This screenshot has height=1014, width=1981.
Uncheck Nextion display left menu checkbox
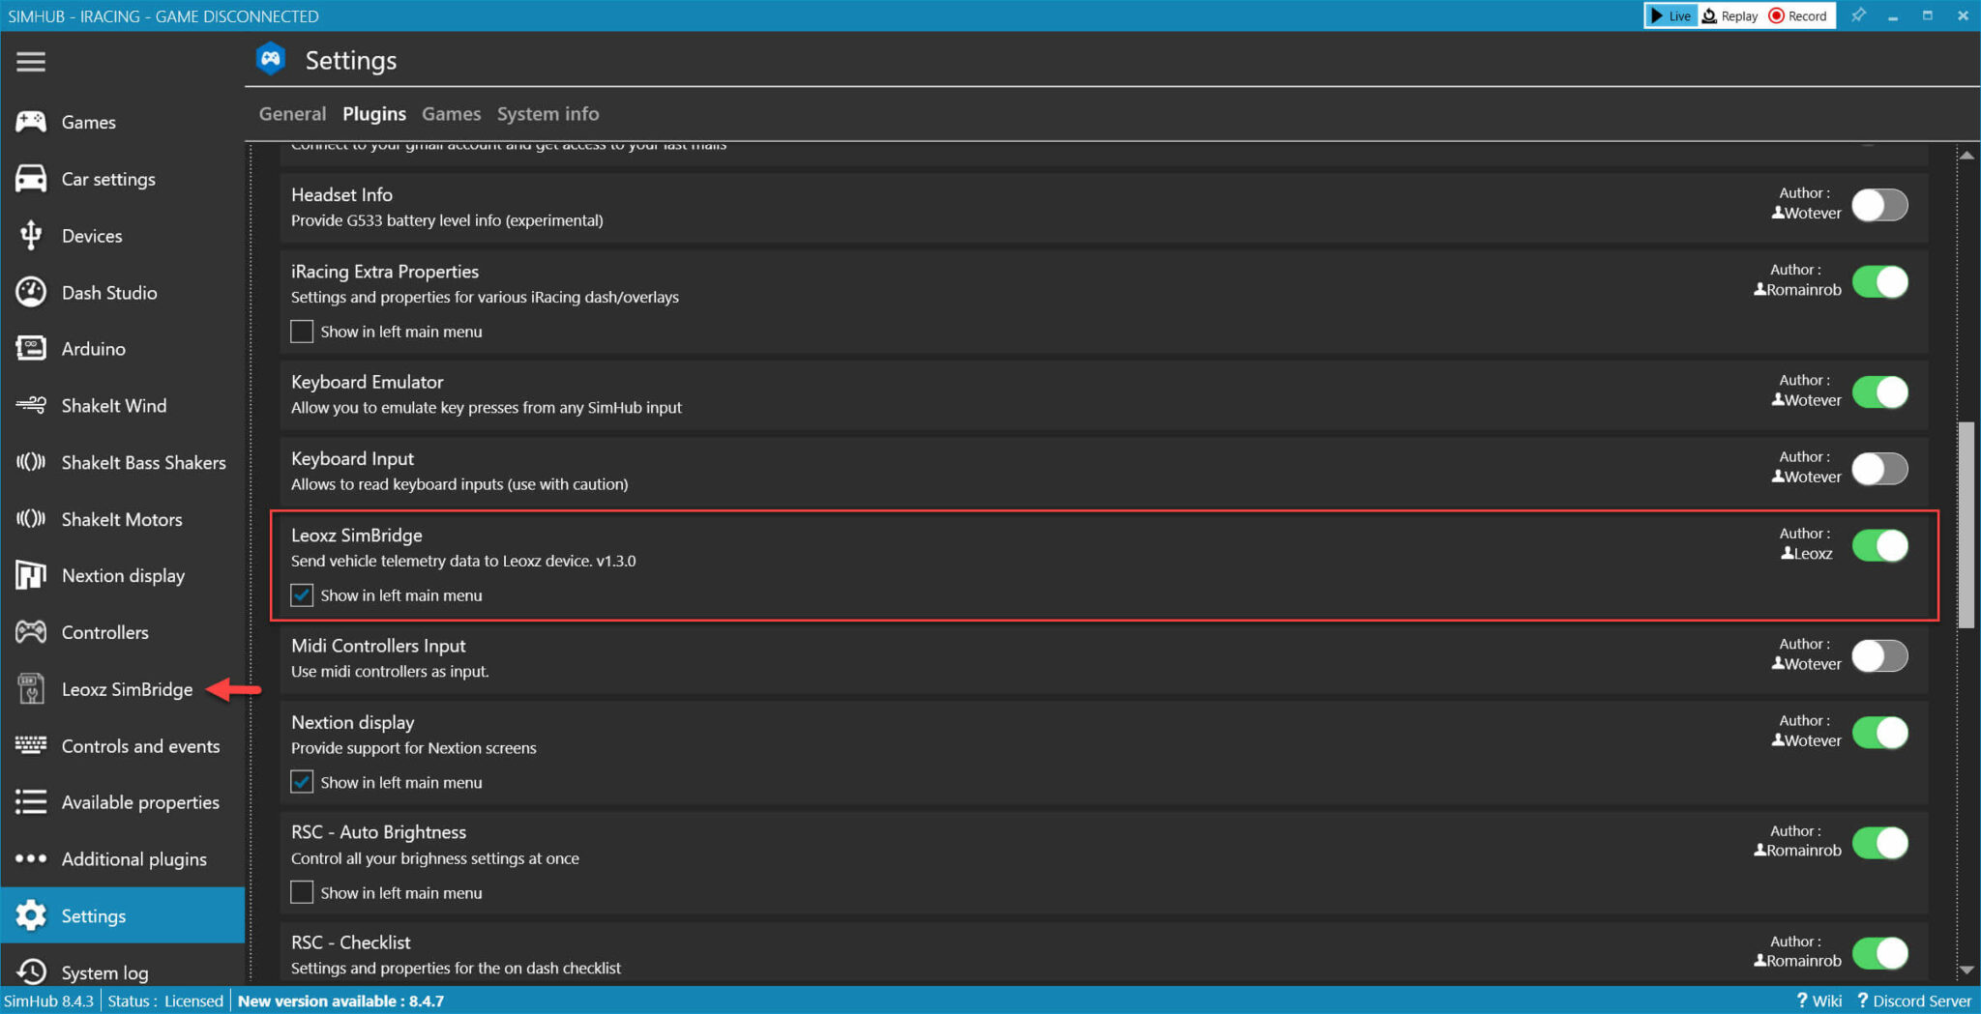click(302, 782)
